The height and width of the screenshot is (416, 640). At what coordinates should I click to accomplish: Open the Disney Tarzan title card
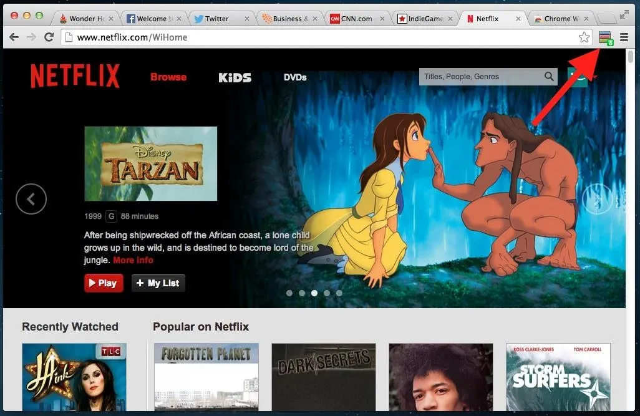[150, 163]
